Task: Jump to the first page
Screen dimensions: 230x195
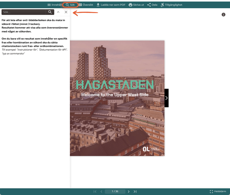Action: [x=95, y=191]
